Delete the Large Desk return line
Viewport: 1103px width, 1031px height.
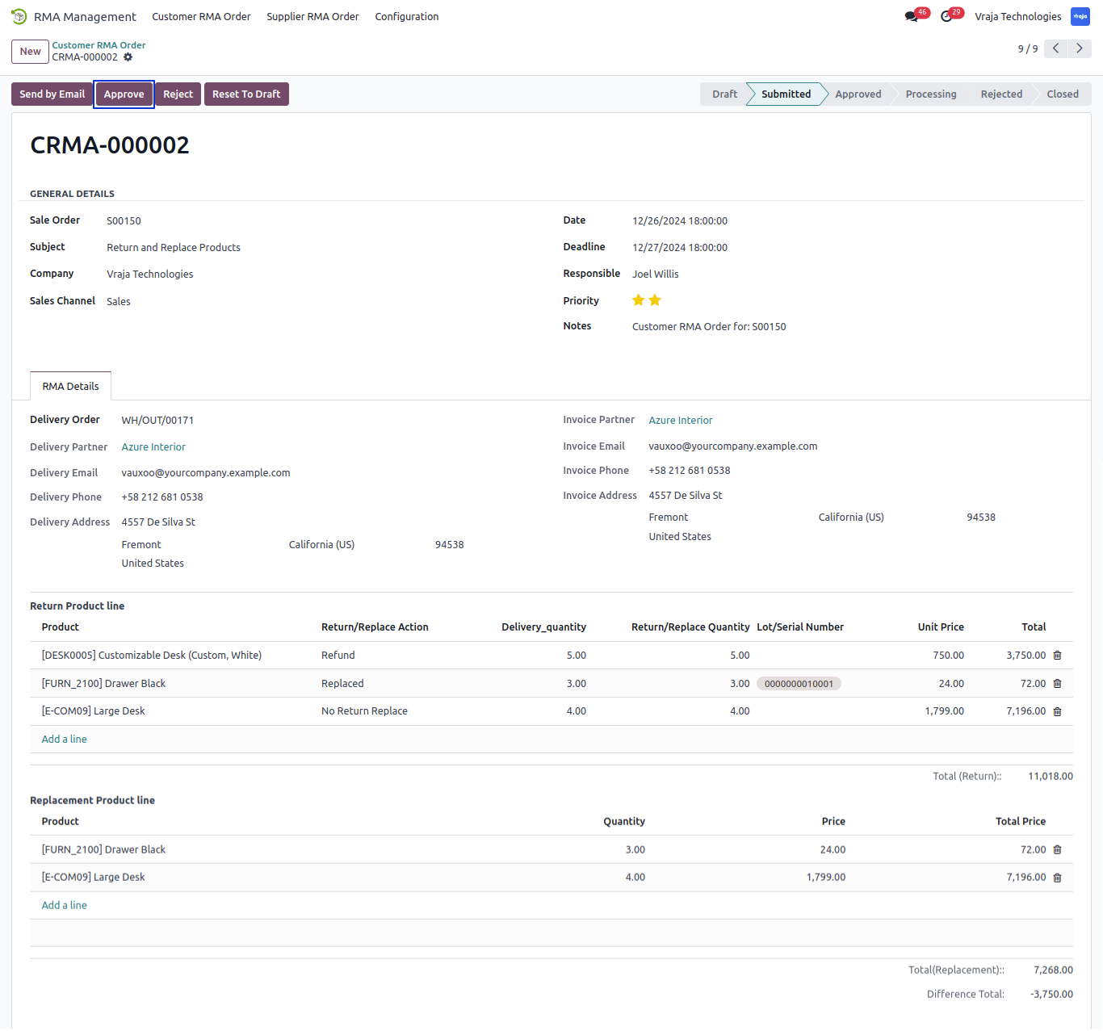point(1057,711)
